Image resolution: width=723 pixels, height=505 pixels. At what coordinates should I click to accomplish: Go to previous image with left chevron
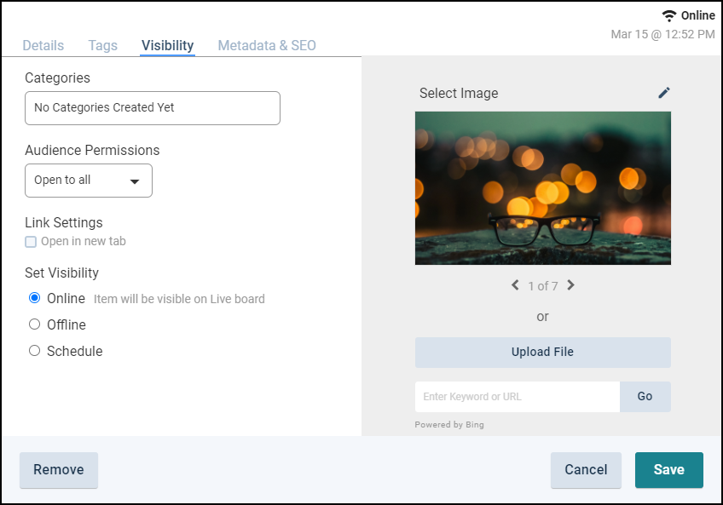[x=515, y=285]
